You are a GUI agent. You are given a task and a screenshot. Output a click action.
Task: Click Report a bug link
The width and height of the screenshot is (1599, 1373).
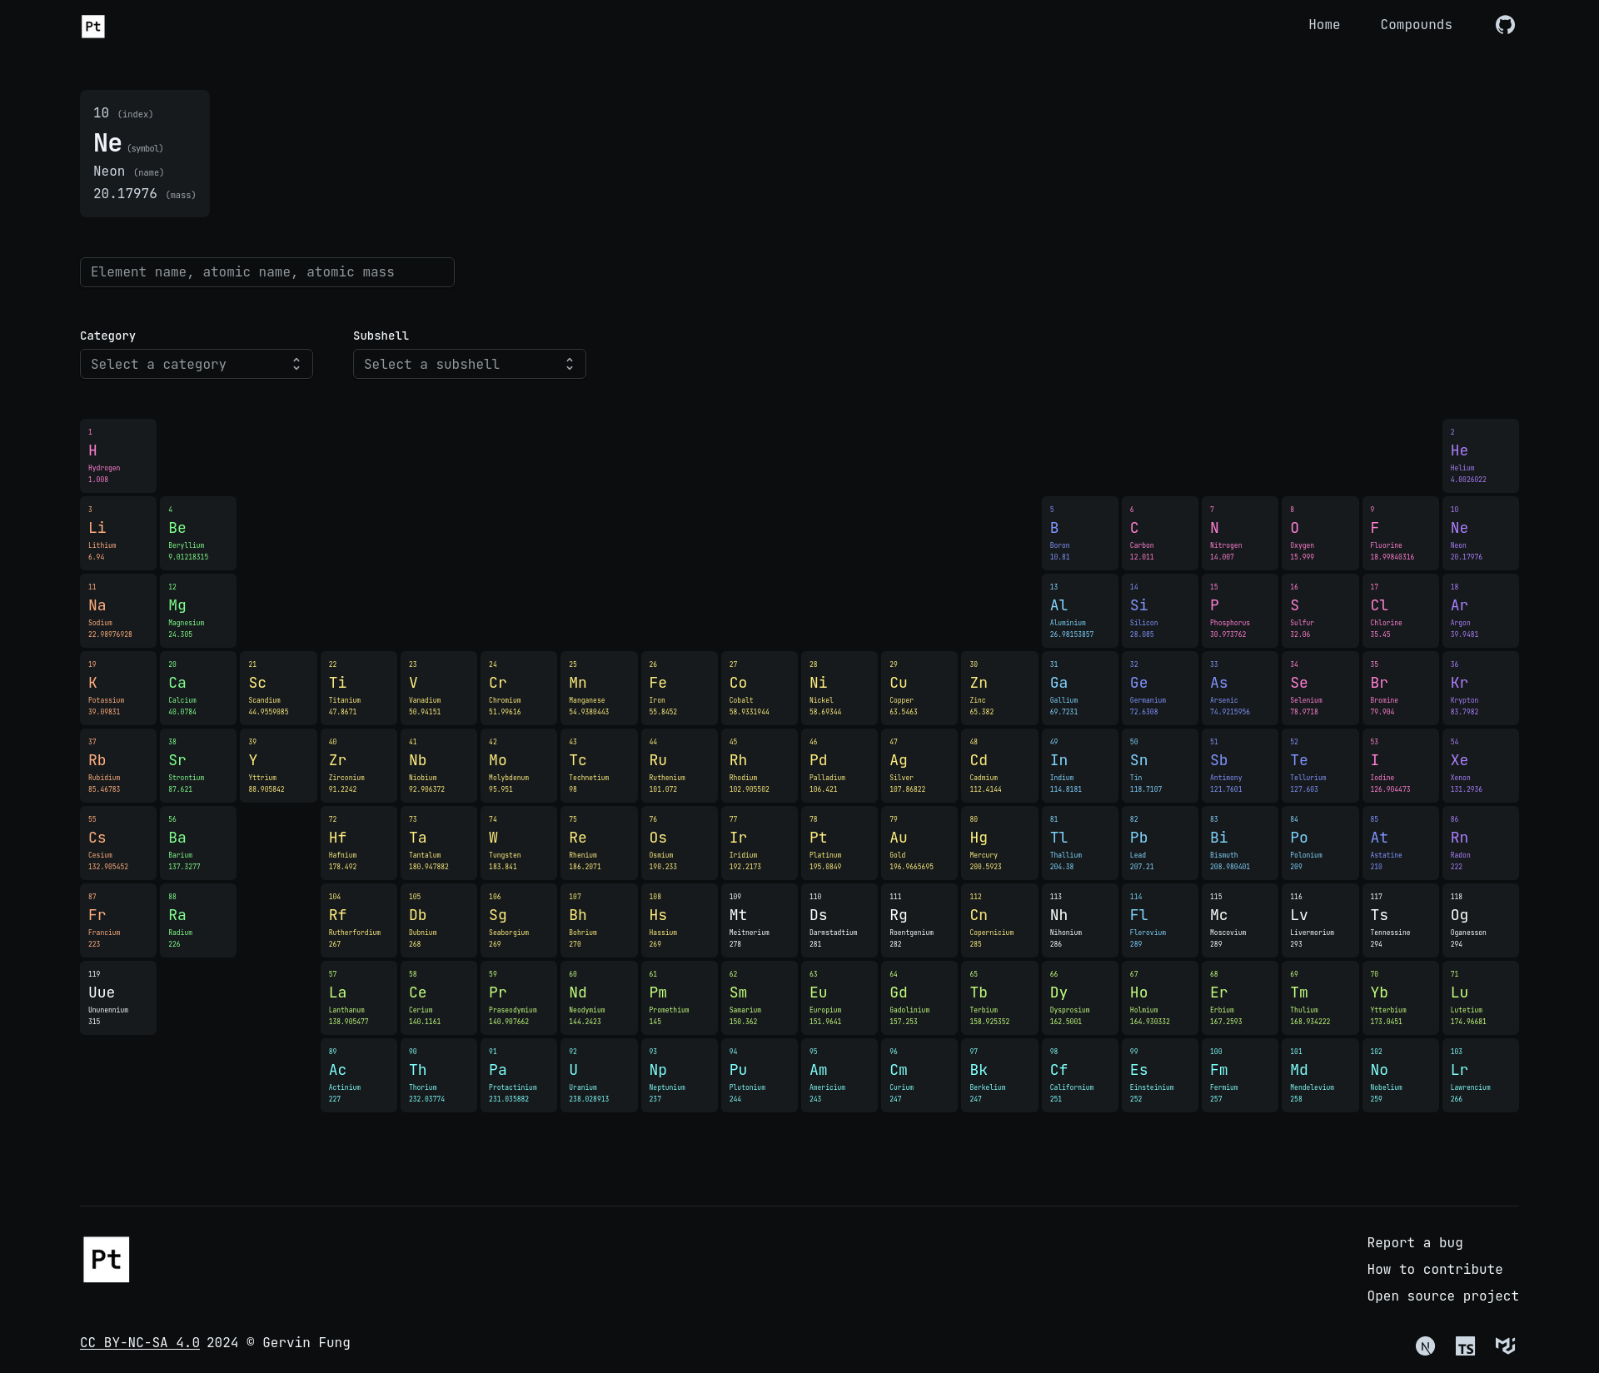pos(1414,1242)
